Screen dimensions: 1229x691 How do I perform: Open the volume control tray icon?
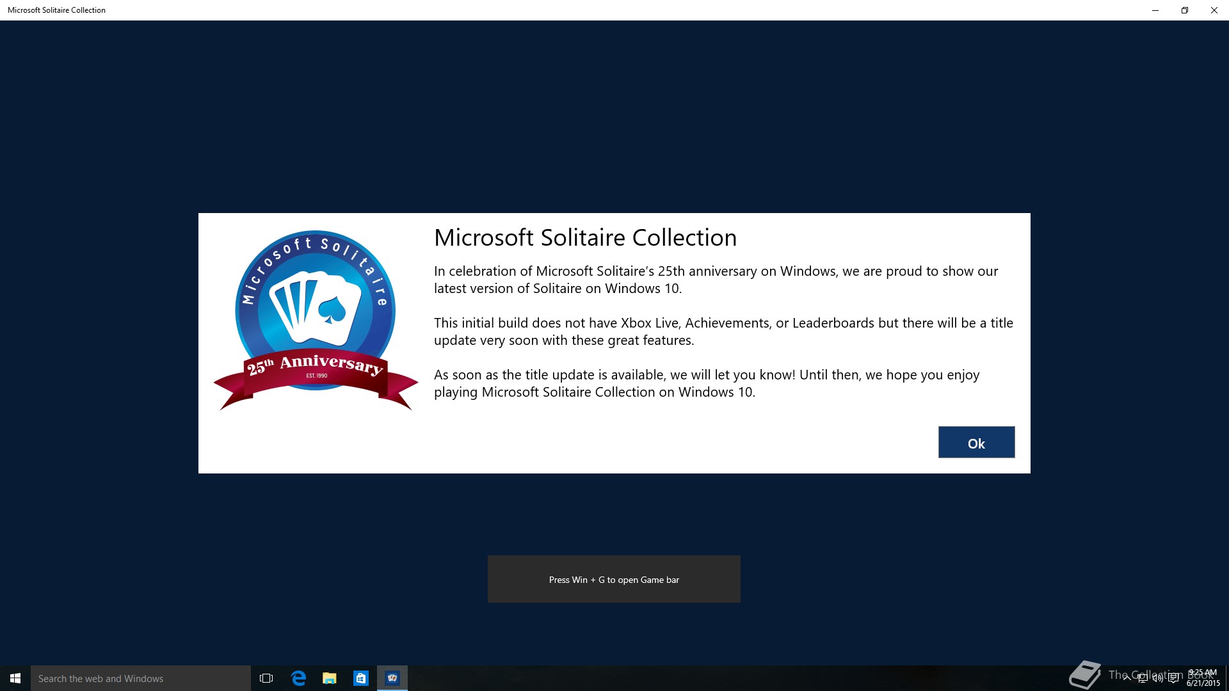click(1158, 678)
